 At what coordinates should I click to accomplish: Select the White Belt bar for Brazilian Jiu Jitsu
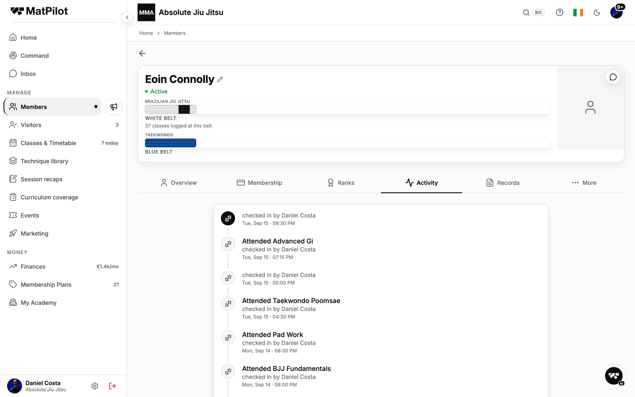pos(170,110)
